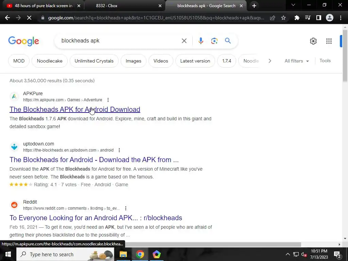Click the APKPure site favicon

[x=14, y=97]
